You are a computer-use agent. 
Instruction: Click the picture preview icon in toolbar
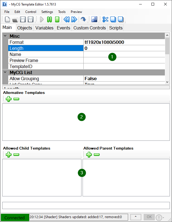(94, 19)
